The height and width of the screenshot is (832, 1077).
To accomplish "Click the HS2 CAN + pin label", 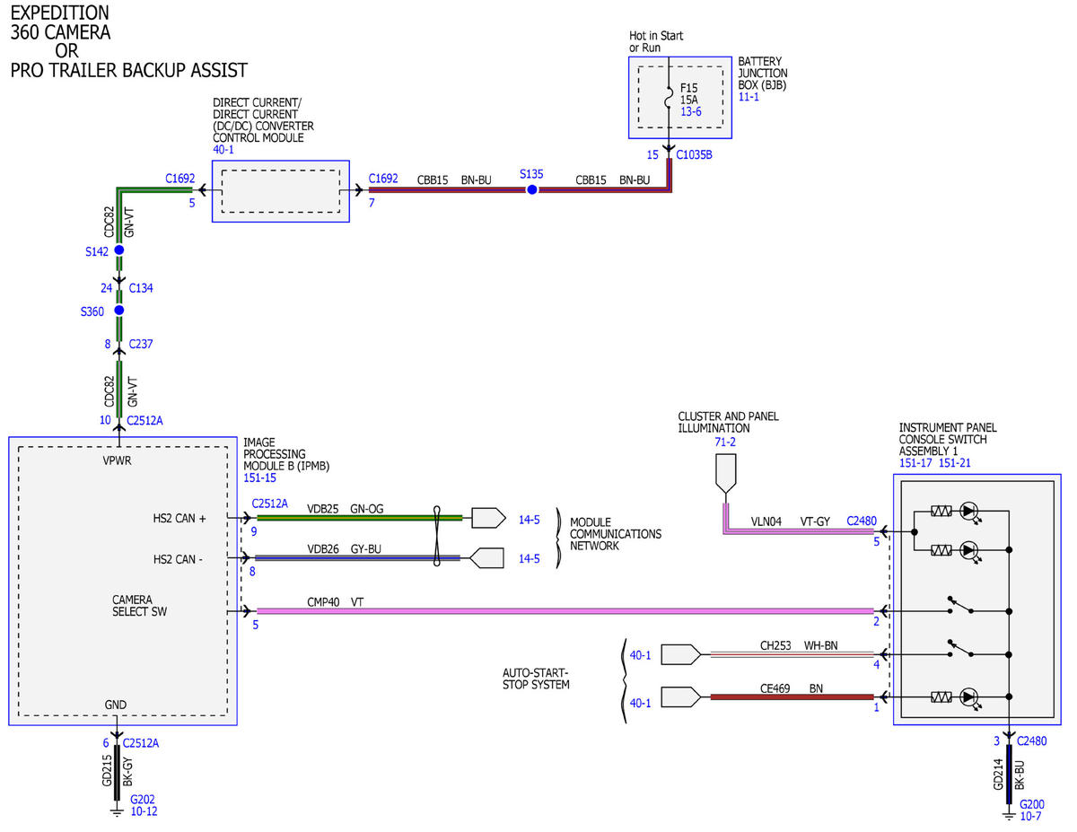I will point(179,518).
